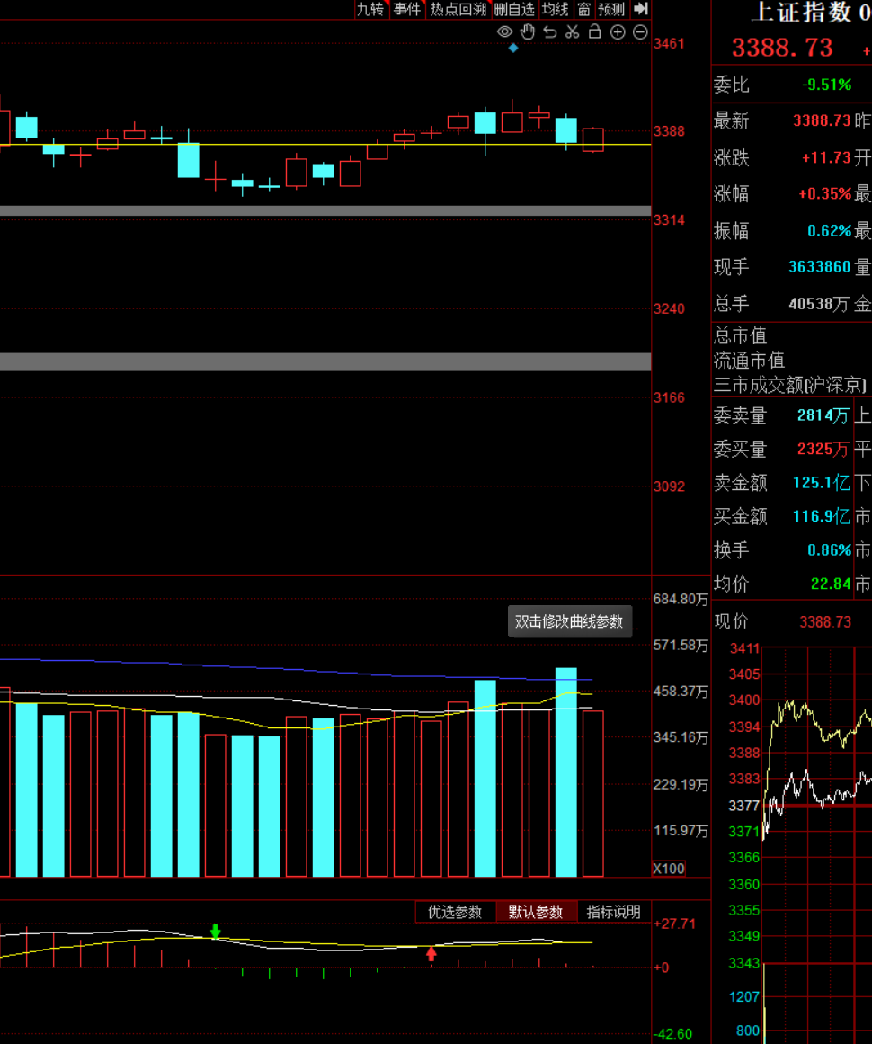The width and height of the screenshot is (872, 1044).
Task: Click the arrow-to-bar collapse icon
Action: (640, 9)
